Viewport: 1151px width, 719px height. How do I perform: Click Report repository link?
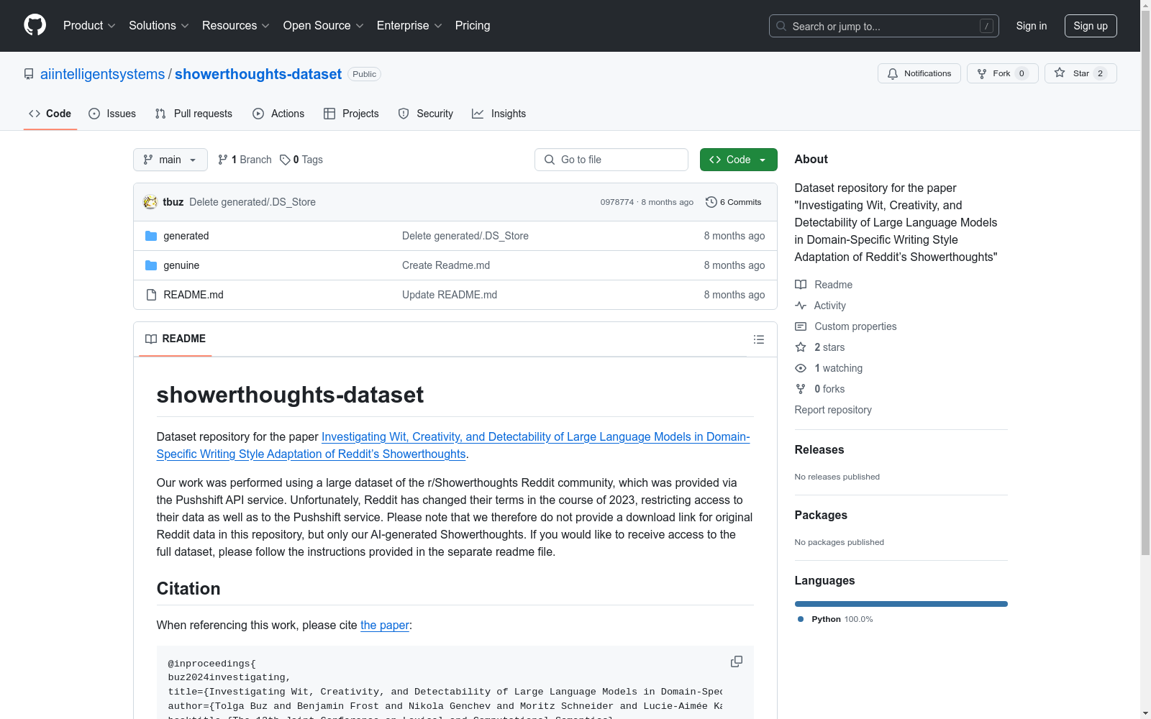[x=833, y=410]
